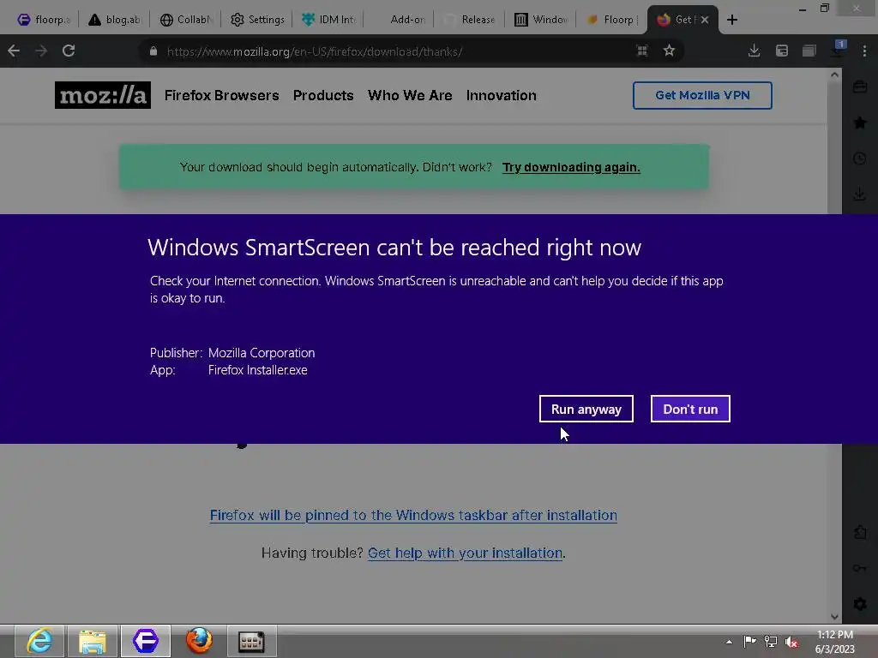
Task: Open passwords key icon in right sidebar
Action: coord(860,568)
